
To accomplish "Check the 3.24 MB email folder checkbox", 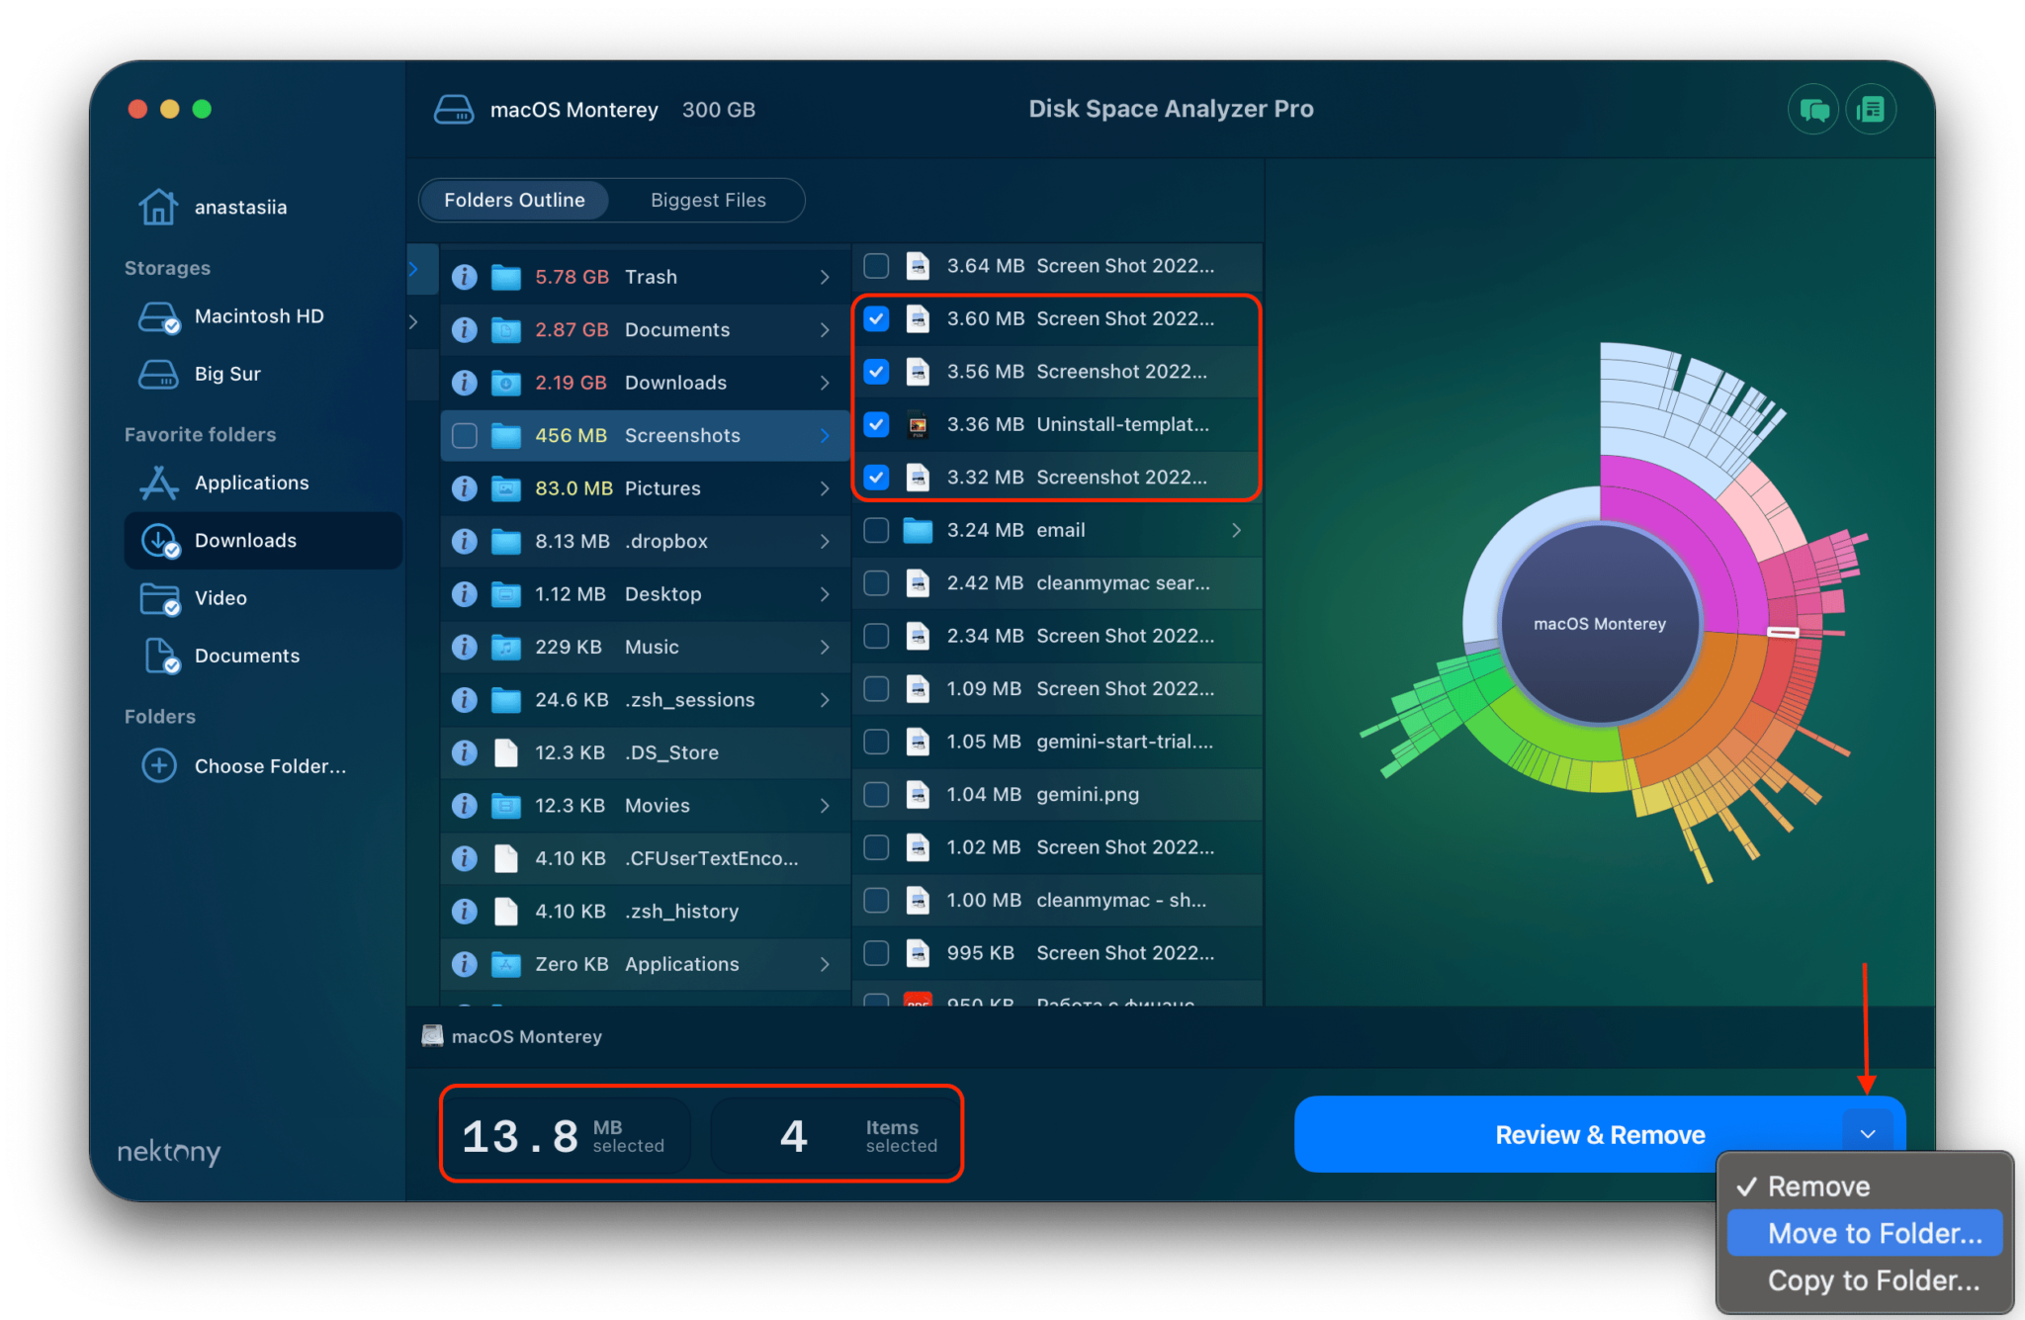I will pyautogui.click(x=876, y=530).
